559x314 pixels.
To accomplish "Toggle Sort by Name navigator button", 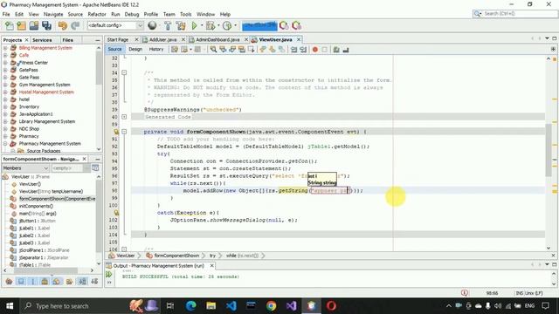I will pos(83,282).
